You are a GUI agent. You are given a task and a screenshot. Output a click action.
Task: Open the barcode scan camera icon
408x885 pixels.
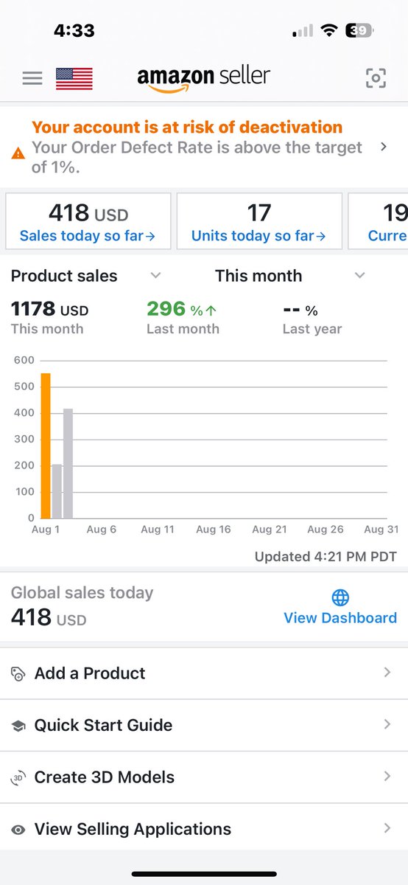(376, 78)
